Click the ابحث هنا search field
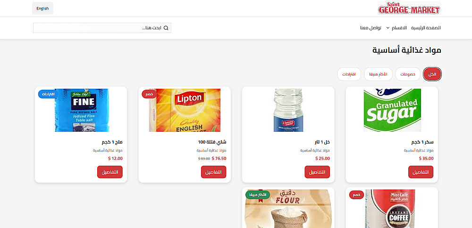This screenshot has width=472, height=228. [x=102, y=28]
